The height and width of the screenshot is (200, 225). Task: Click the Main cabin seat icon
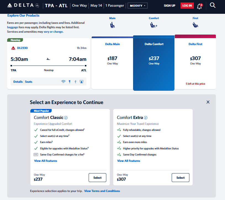112,25
